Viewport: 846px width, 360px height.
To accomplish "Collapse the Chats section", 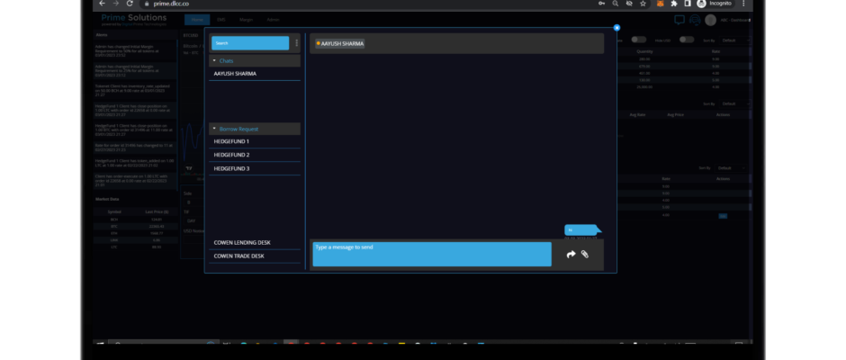I will coord(214,60).
